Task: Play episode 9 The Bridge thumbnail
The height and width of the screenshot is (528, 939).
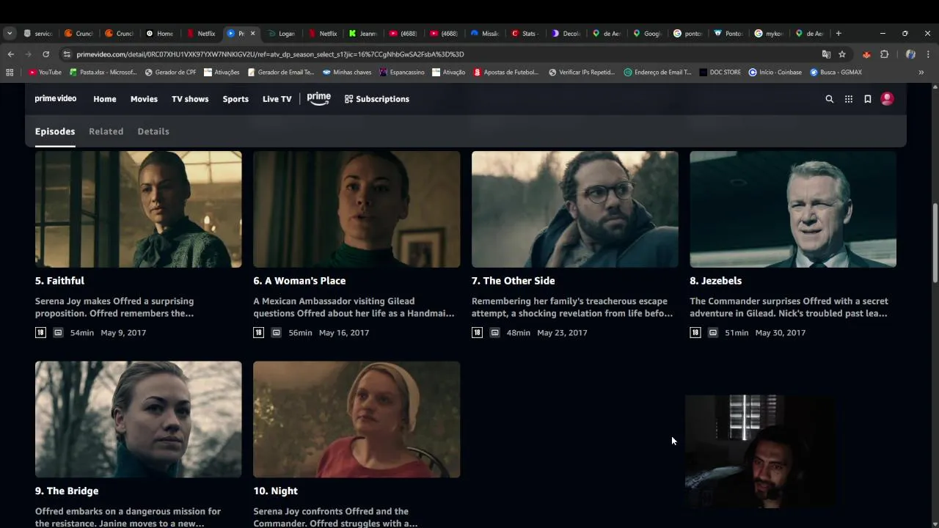Action: [x=138, y=419]
